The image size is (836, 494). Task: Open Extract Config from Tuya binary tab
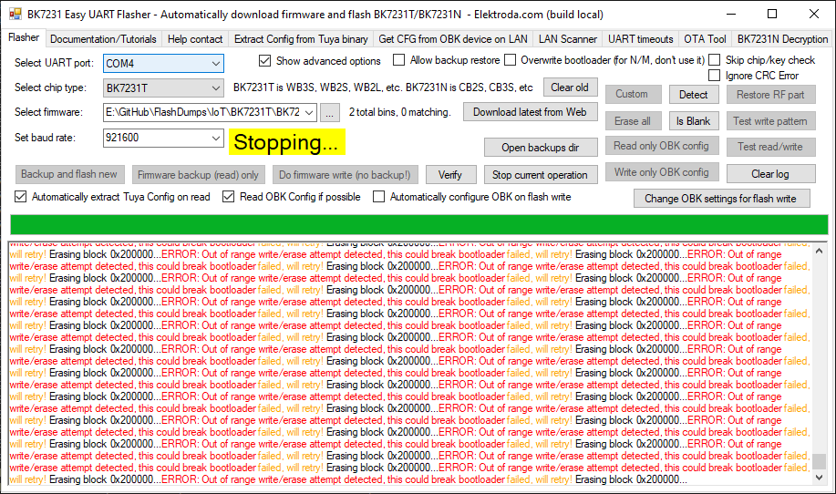coord(301,39)
